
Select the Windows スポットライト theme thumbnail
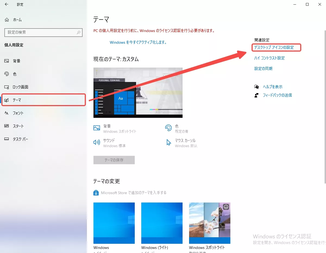210,223
